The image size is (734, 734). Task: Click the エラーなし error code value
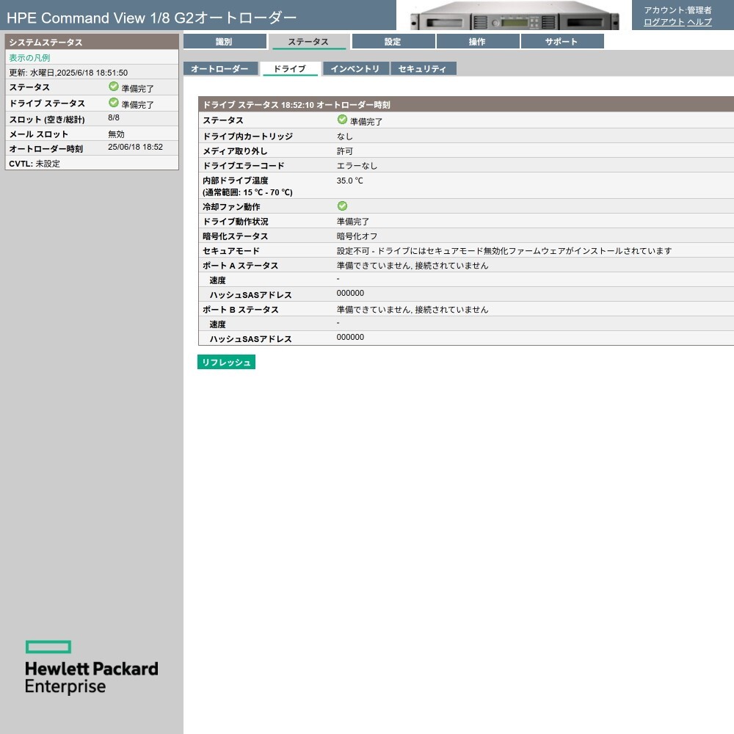point(357,166)
